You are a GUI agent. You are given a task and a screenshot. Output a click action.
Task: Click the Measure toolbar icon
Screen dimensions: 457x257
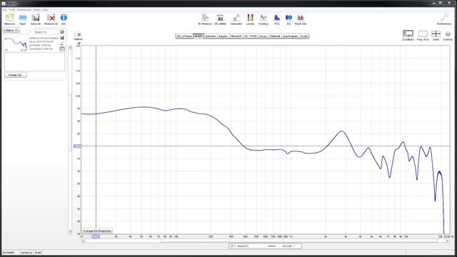point(9,18)
